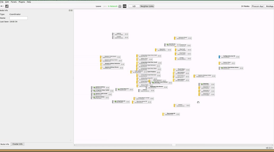Image resolution: width=274 pixels, height=152 pixels.
Task: Expand the Aquarium node's cluster circles
Action: tap(168, 50)
